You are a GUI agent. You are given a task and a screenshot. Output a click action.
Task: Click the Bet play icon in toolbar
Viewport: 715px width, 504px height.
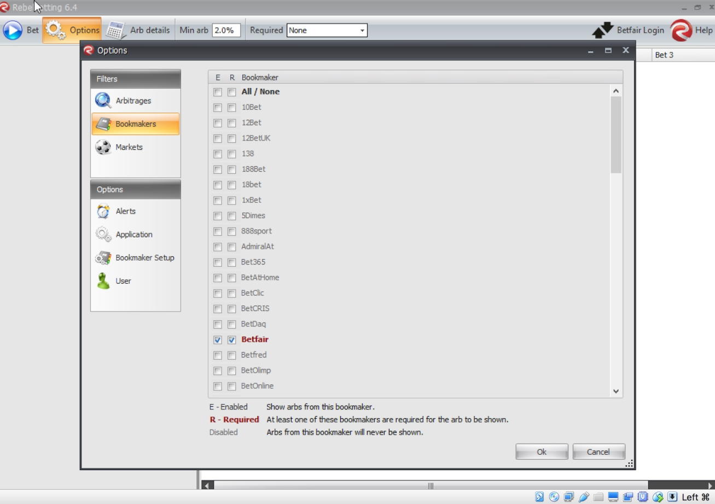(13, 30)
